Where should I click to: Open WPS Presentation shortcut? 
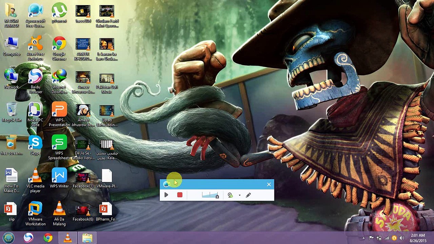tap(59, 115)
